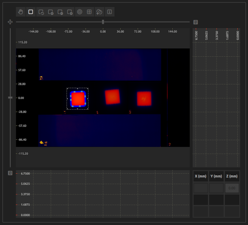The width and height of the screenshot is (248, 225).
Task: Click the x-axis label 36.00
Action: point(120,32)
